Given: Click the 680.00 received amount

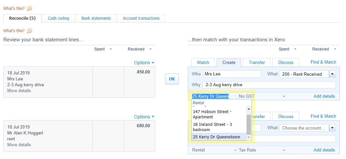Looking at the screenshot, I should [x=143, y=126].
